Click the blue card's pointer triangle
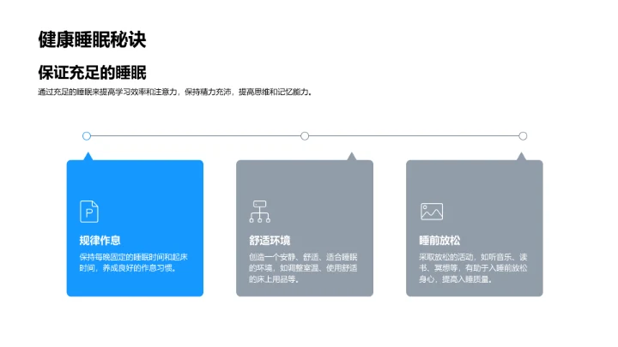Image resolution: width=618 pixels, height=347 pixels. 87,157
